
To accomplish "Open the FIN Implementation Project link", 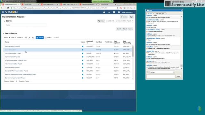I will click(13, 53).
